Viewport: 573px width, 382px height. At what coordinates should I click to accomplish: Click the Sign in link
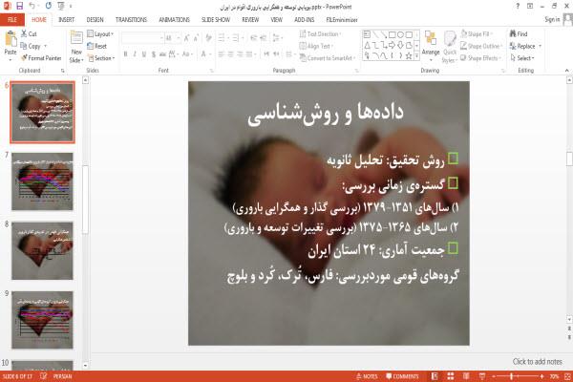tap(552, 19)
